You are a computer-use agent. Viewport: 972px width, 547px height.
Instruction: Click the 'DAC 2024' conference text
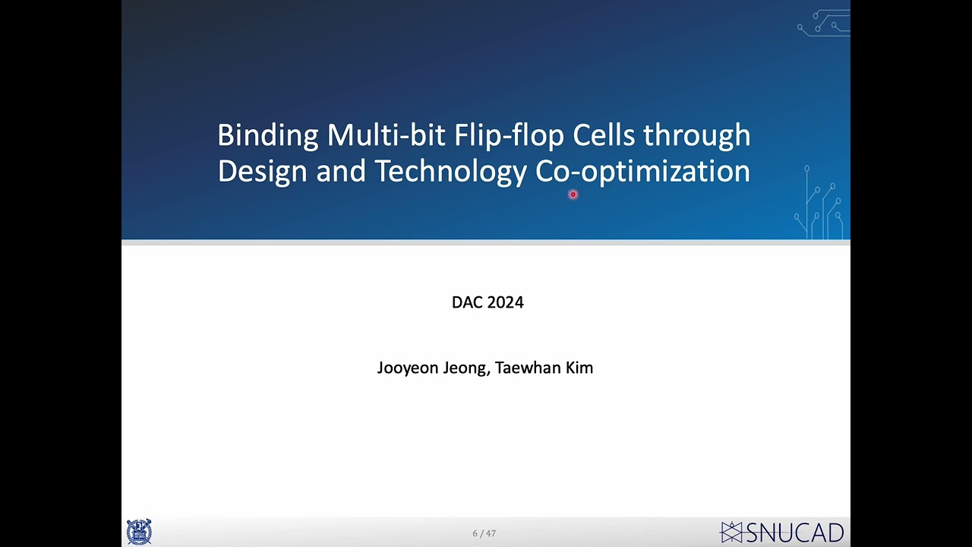pyautogui.click(x=488, y=302)
